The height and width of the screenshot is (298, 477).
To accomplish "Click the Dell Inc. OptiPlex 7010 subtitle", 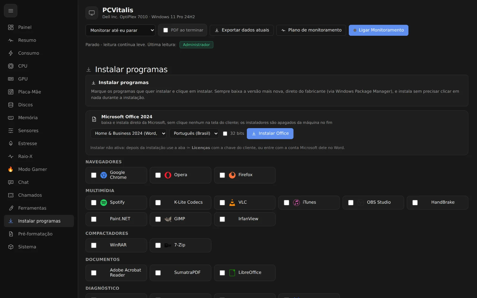I will pyautogui.click(x=148, y=17).
